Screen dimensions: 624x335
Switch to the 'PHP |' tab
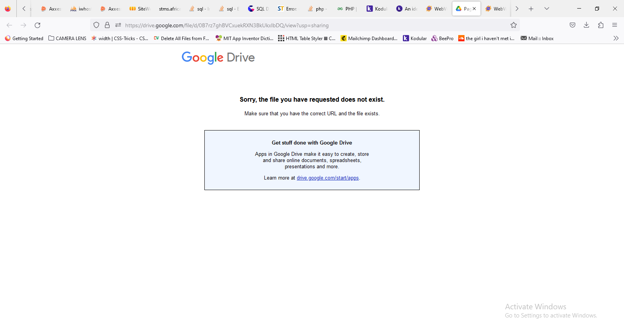click(x=348, y=9)
